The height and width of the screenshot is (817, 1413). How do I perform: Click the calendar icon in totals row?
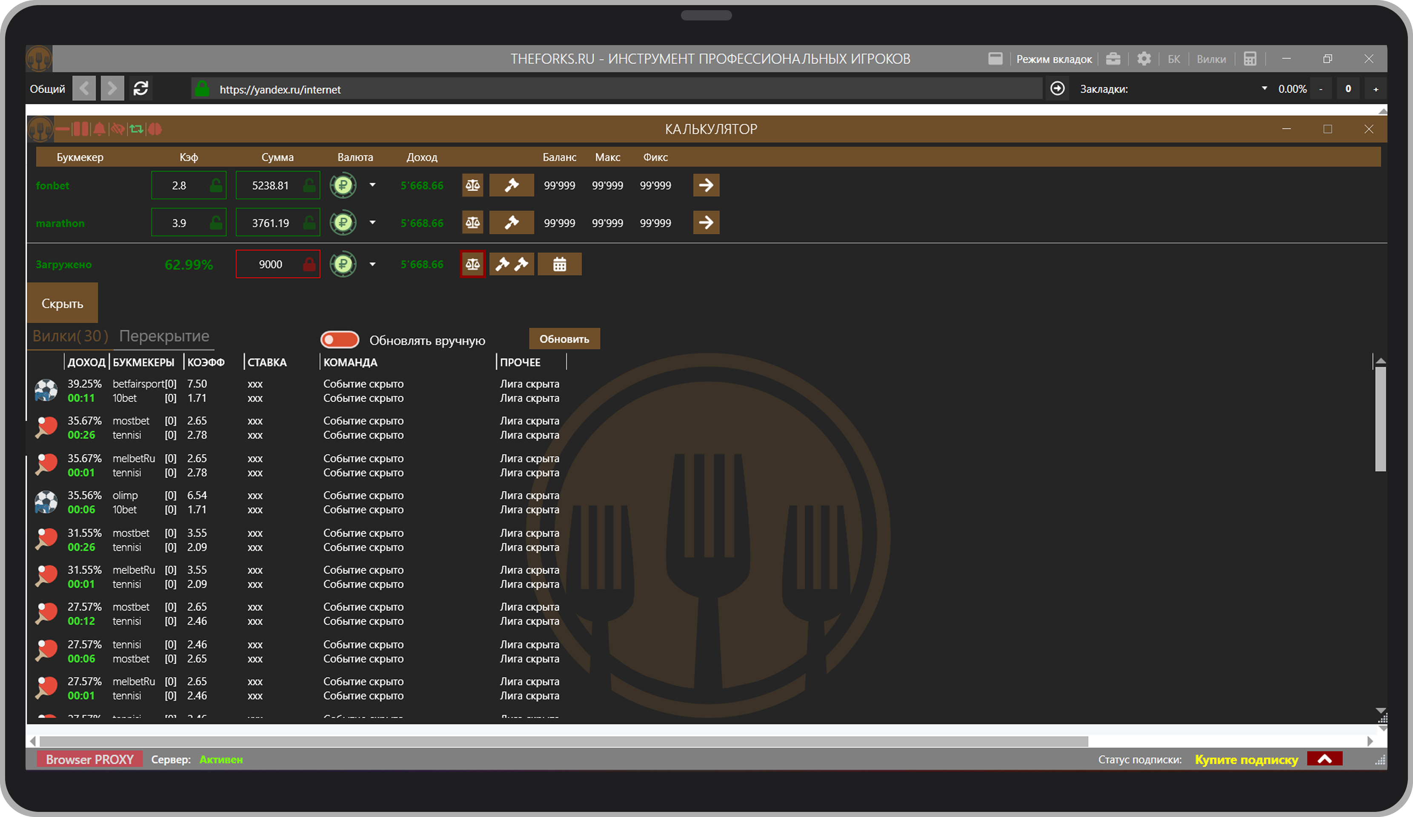click(x=559, y=264)
